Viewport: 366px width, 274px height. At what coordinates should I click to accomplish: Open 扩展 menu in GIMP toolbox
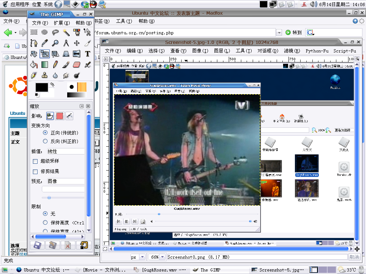pos(62,23)
